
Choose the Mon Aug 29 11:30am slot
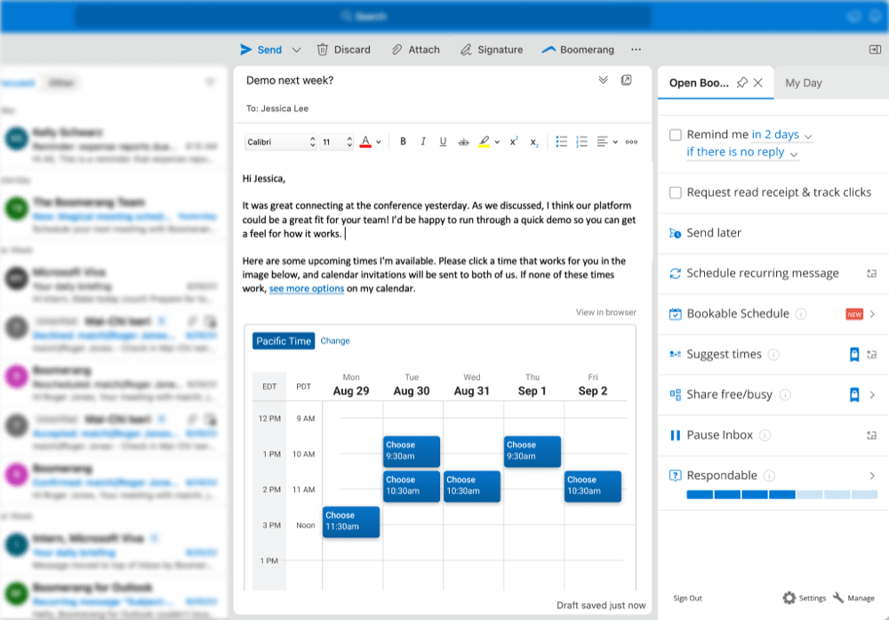pos(351,521)
